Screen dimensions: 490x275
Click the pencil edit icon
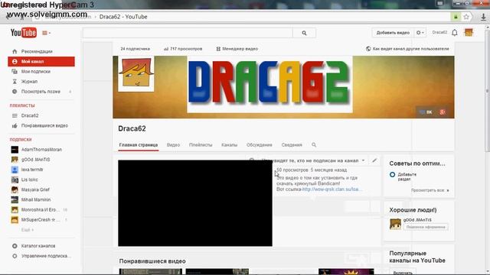point(374,160)
